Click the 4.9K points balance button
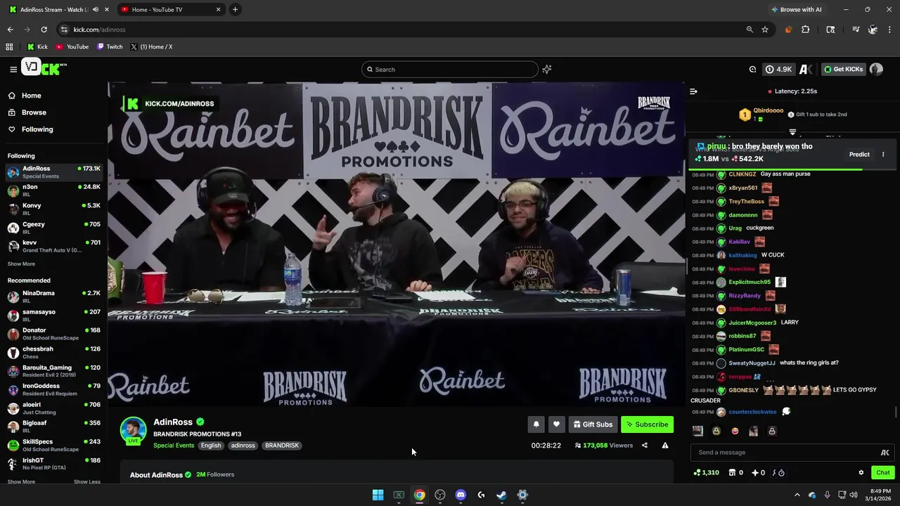Viewport: 900px width, 506px height. [779, 69]
